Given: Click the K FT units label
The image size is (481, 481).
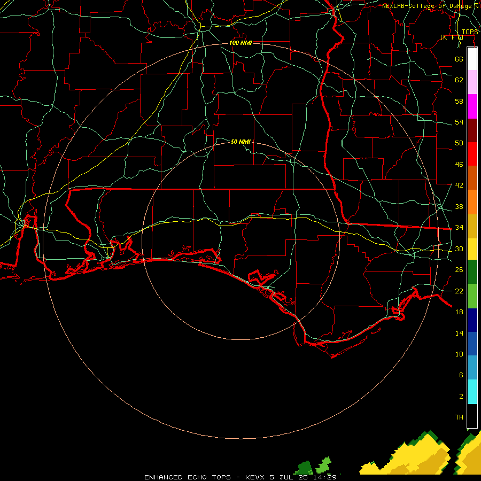Looking at the screenshot, I should [452, 37].
